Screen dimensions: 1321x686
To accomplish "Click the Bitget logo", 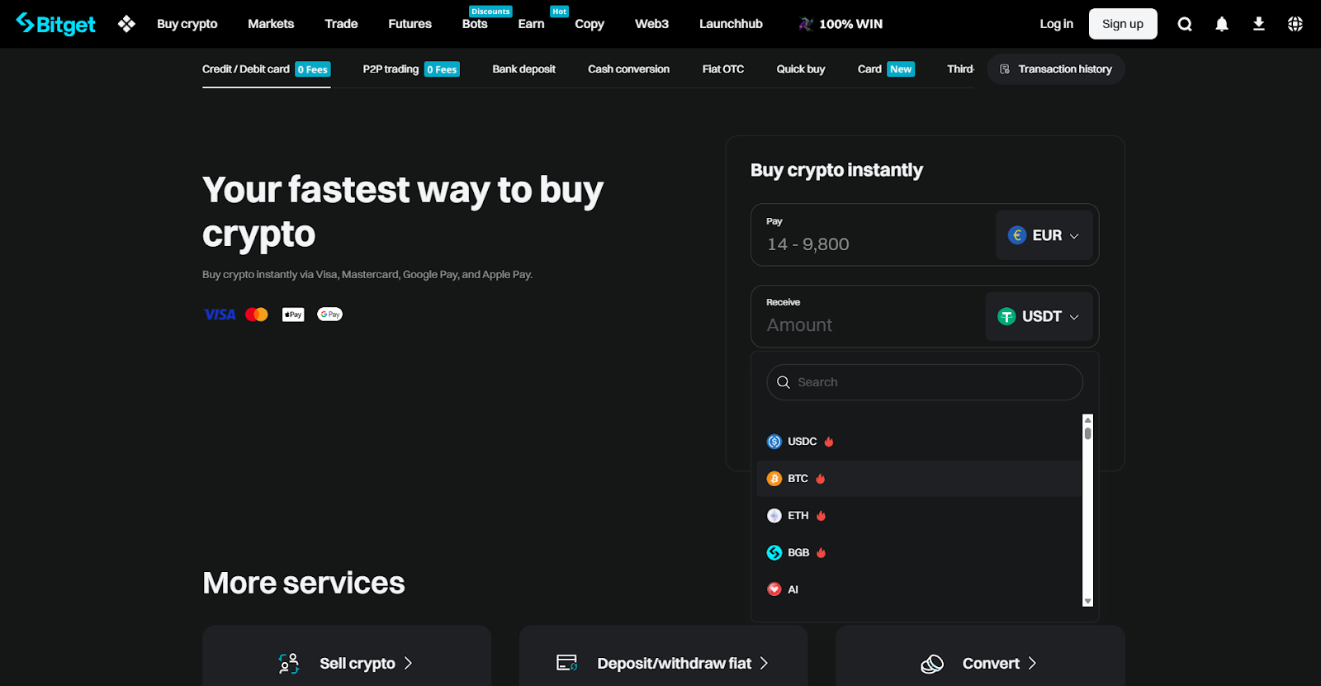I will coord(56,24).
